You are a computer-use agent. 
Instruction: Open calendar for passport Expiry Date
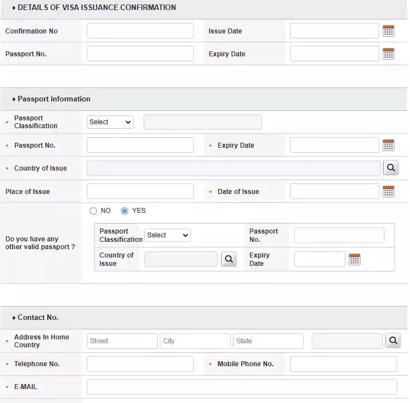click(388, 145)
